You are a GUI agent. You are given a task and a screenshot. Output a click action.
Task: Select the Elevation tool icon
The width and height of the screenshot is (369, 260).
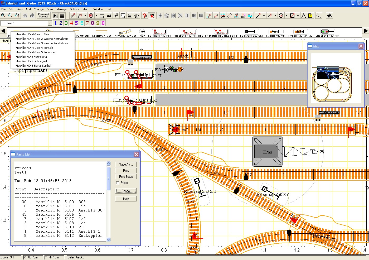243,16
